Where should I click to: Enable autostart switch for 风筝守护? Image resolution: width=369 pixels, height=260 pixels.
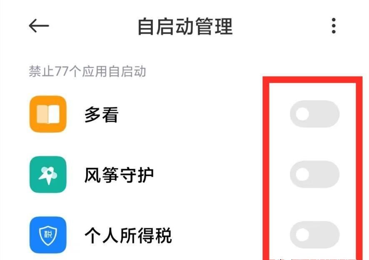(314, 174)
